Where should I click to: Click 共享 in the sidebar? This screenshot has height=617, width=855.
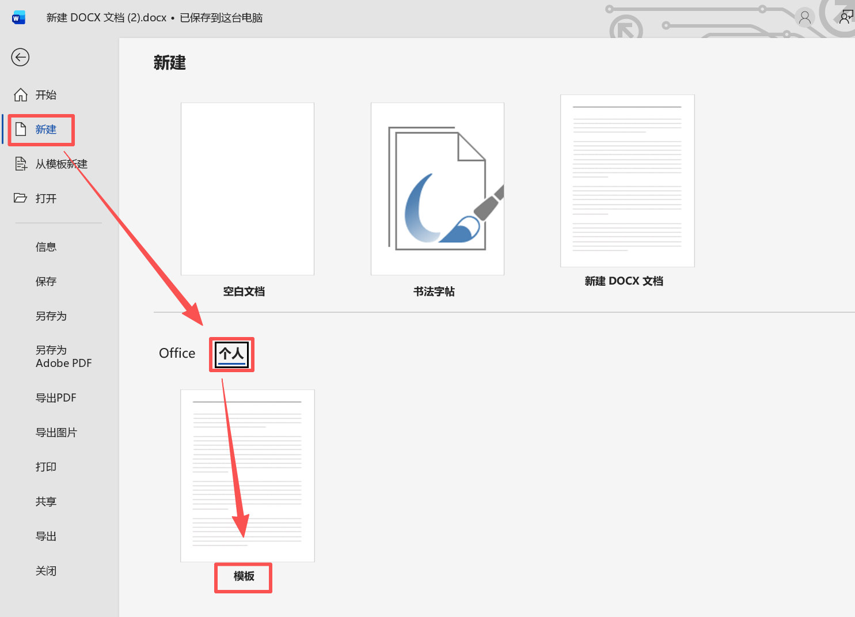point(45,501)
